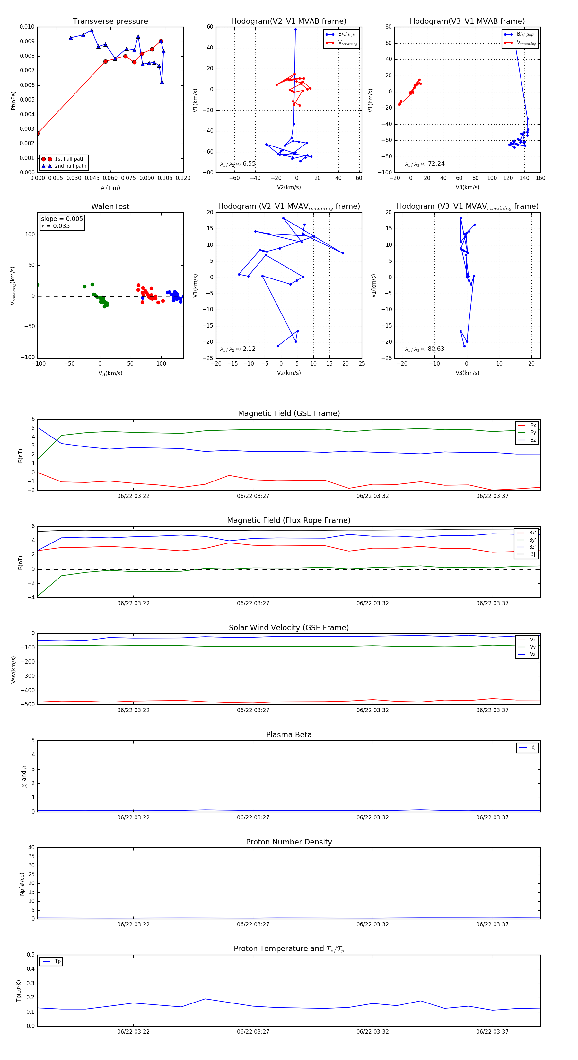This screenshot has width=578, height=1060.
Task: Click '06/22 03:32' tick under Proton Temperature panel
Action: 373,1032
